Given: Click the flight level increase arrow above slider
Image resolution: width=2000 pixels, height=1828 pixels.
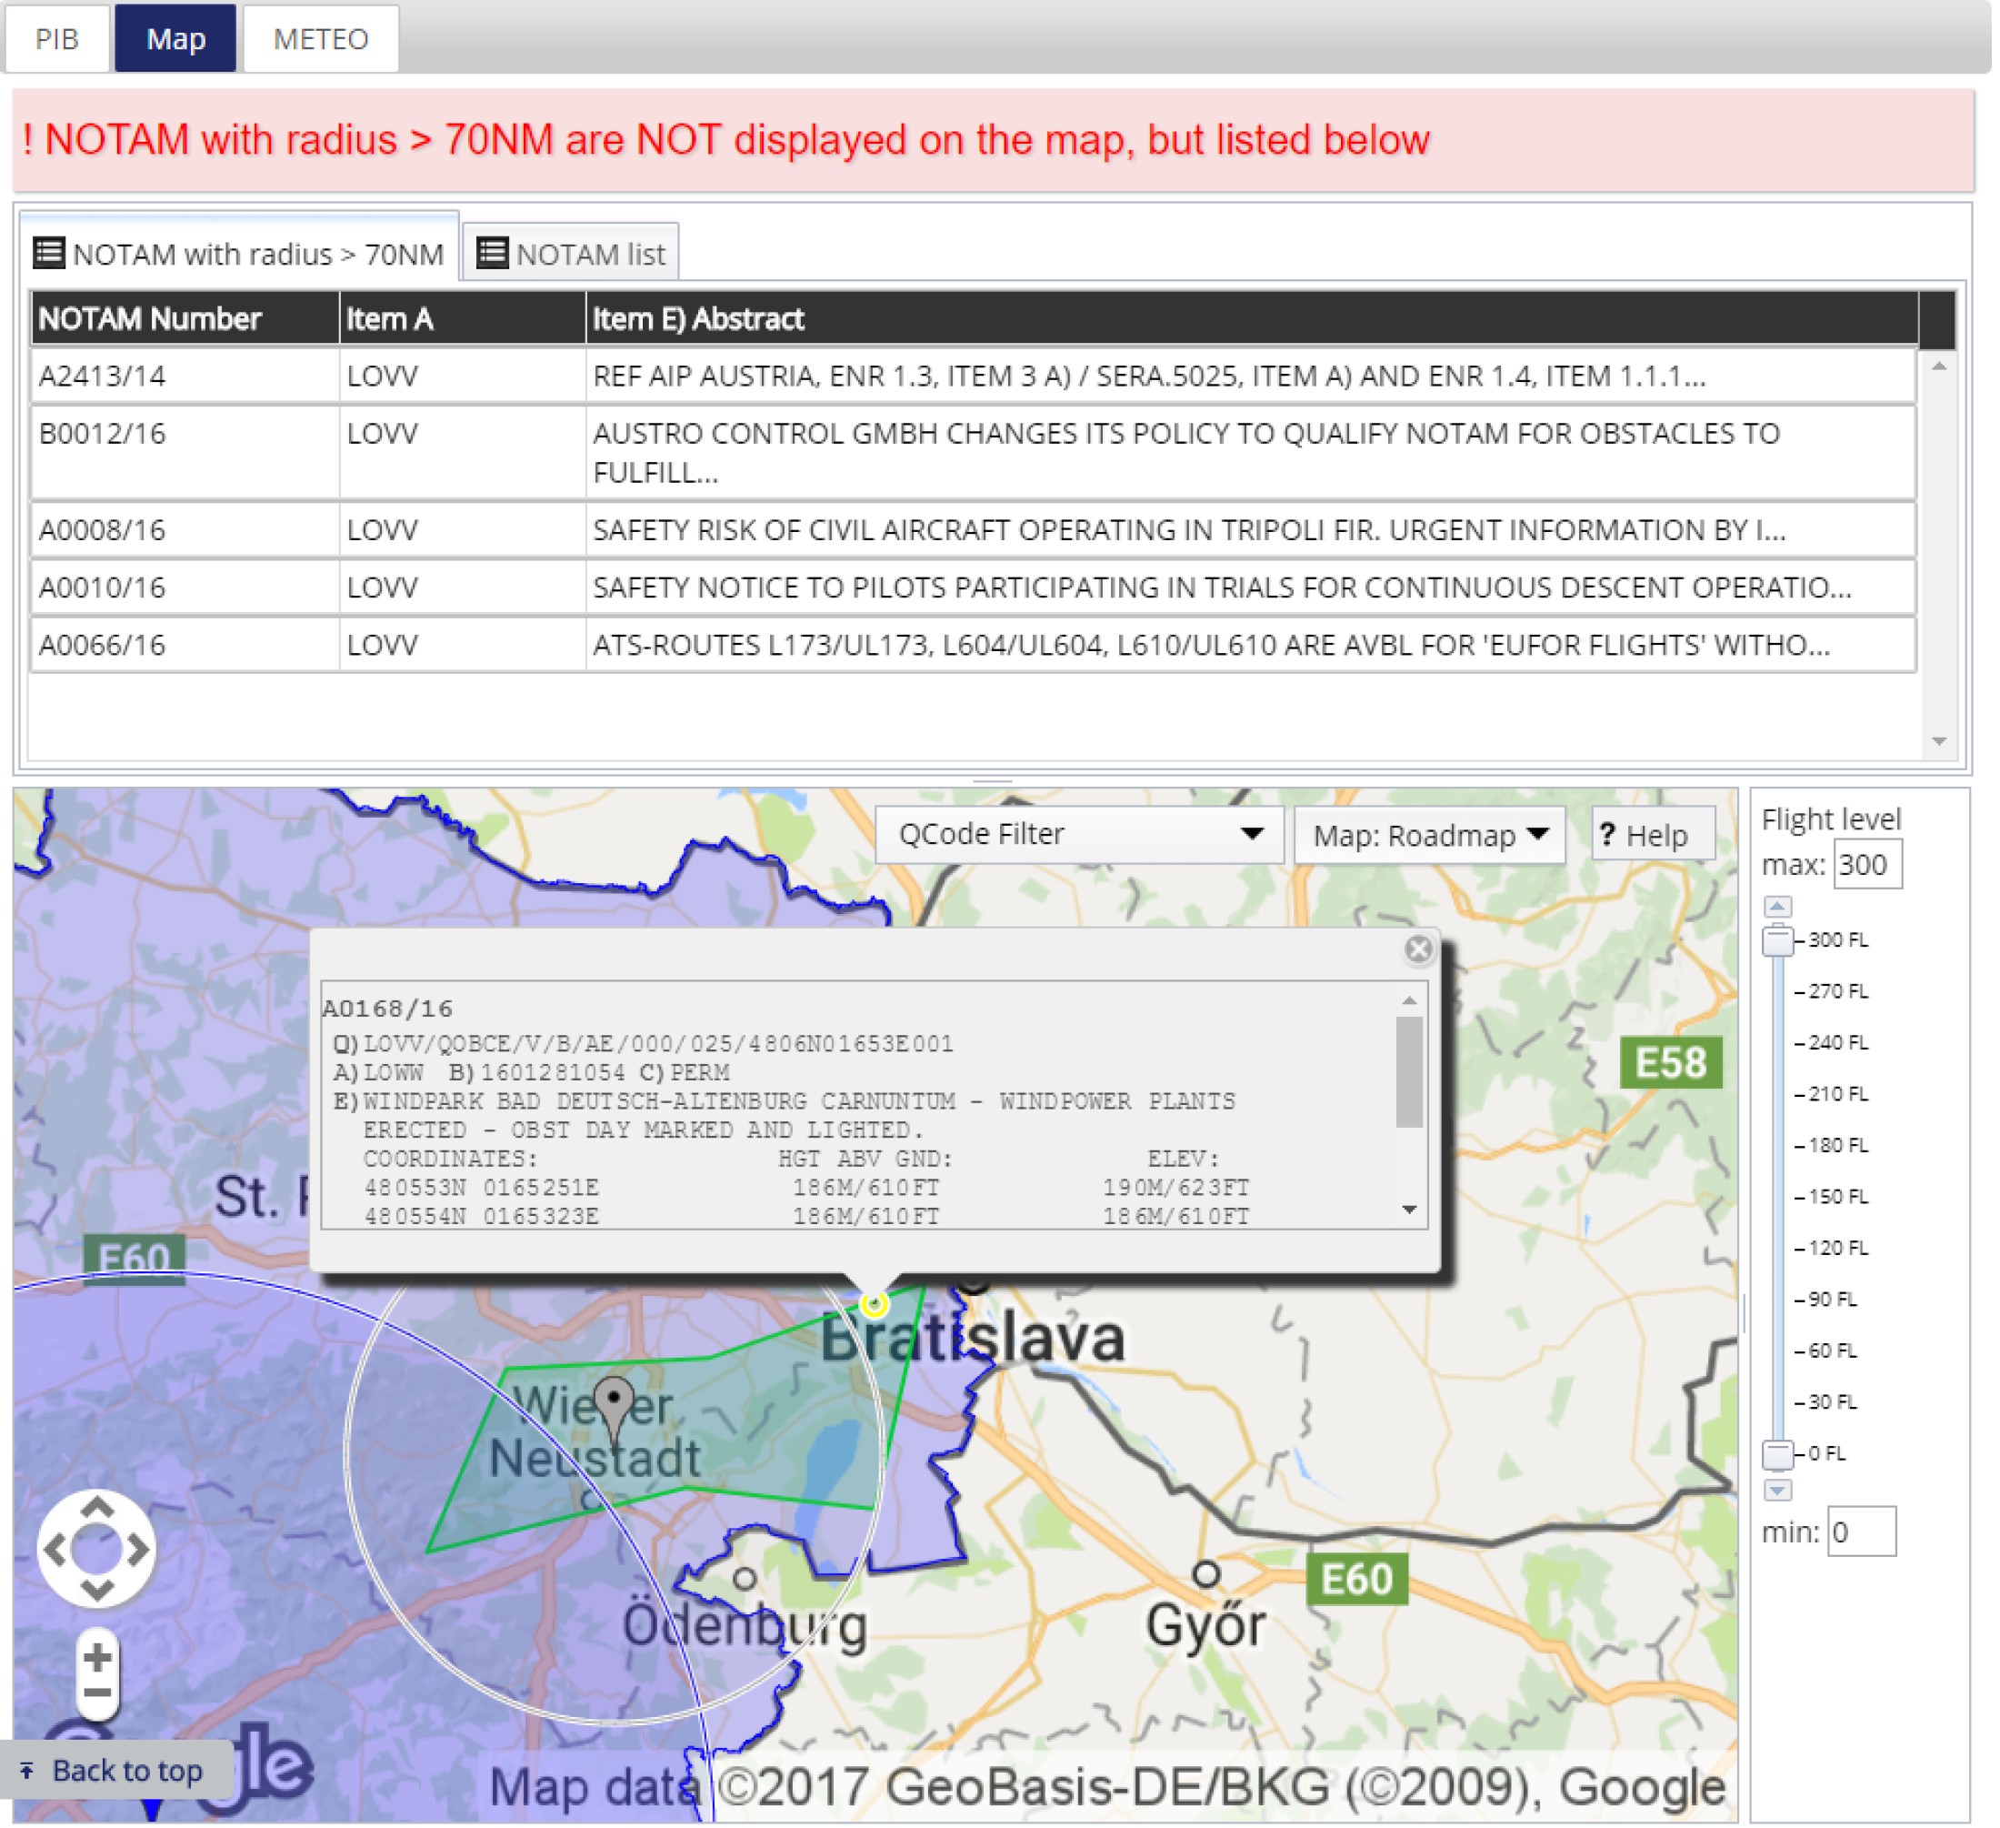Looking at the screenshot, I should 1776,906.
